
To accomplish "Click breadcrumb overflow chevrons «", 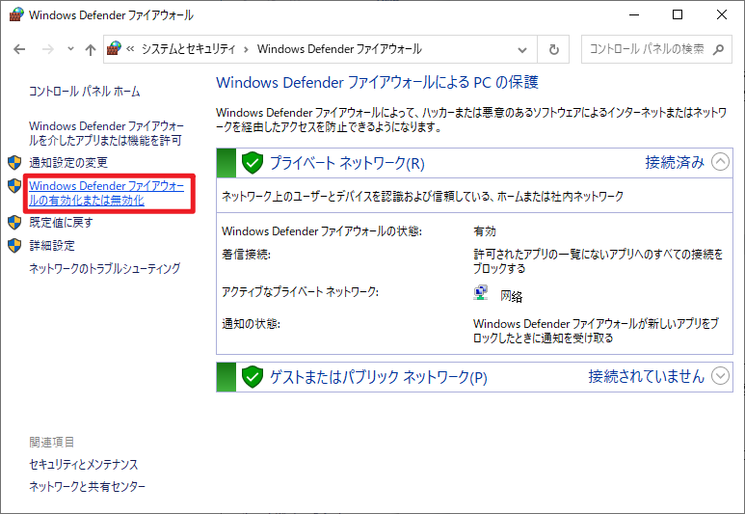I will coord(130,48).
